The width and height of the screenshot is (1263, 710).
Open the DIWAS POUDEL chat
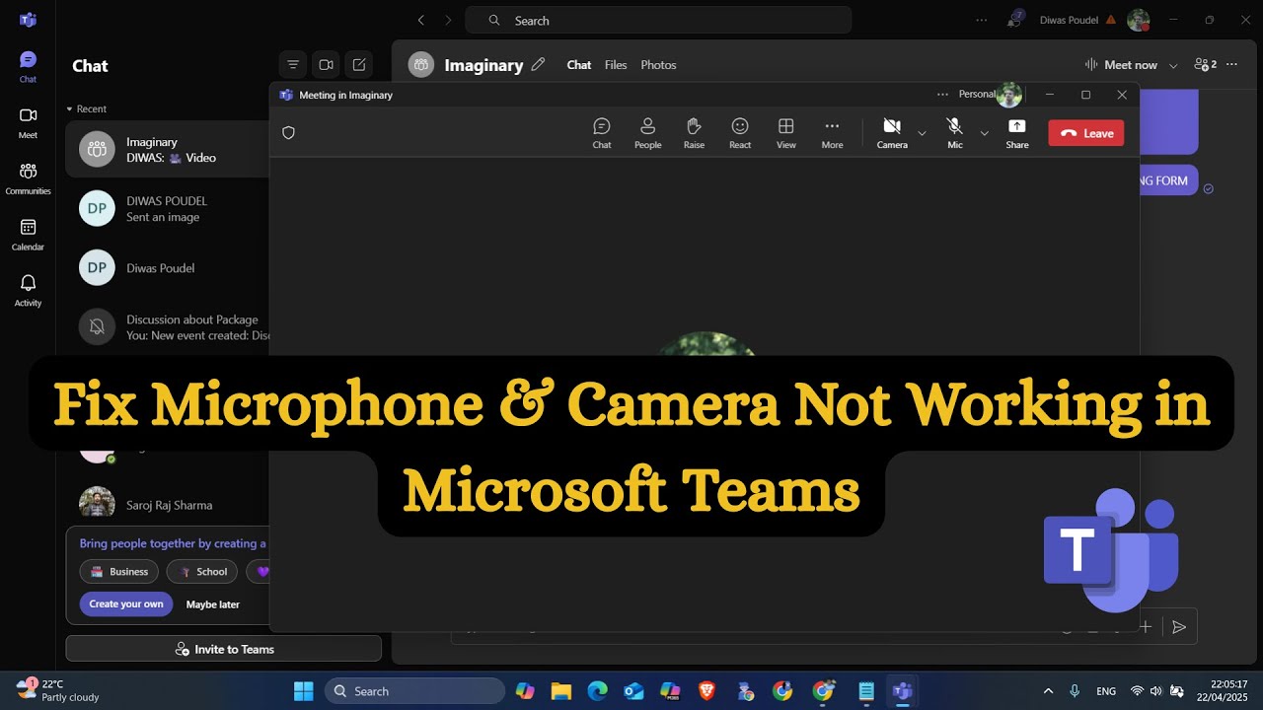168,208
